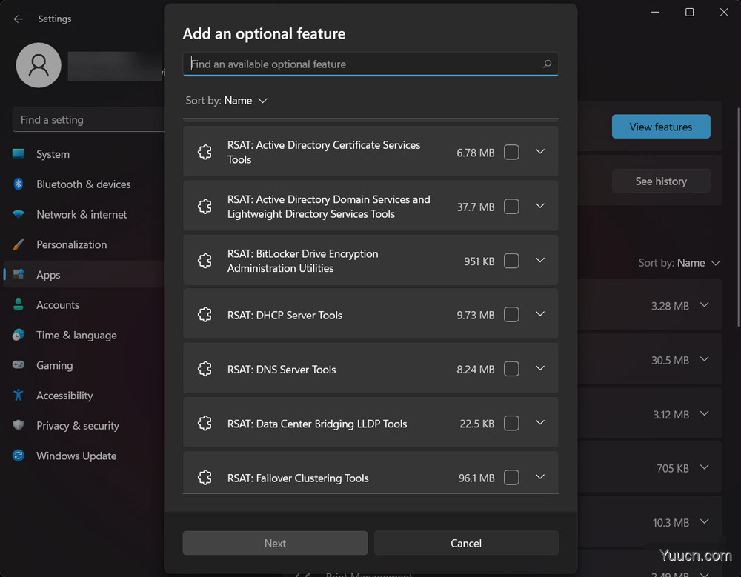Expand the RSAT: DNS Server Tools chevron
The width and height of the screenshot is (741, 577).
coord(540,369)
